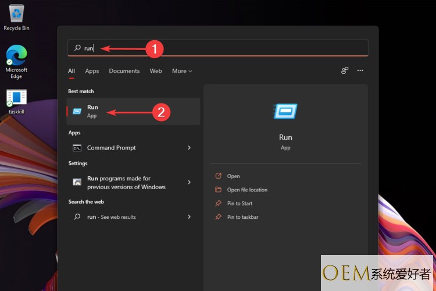The width and height of the screenshot is (436, 291).
Task: Switch to the Documents filter tab
Action: coord(124,71)
